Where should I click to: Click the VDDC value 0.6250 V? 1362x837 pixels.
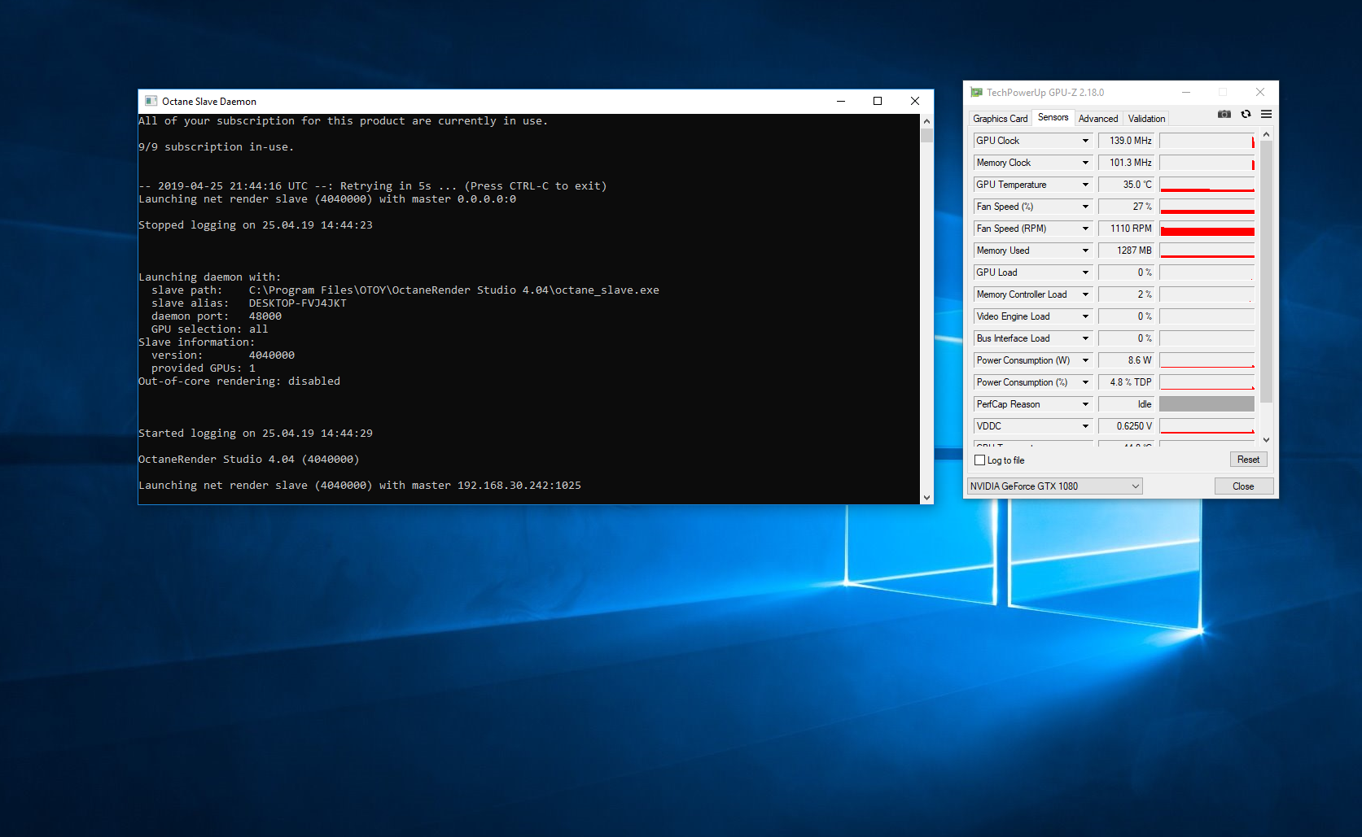(x=1125, y=426)
